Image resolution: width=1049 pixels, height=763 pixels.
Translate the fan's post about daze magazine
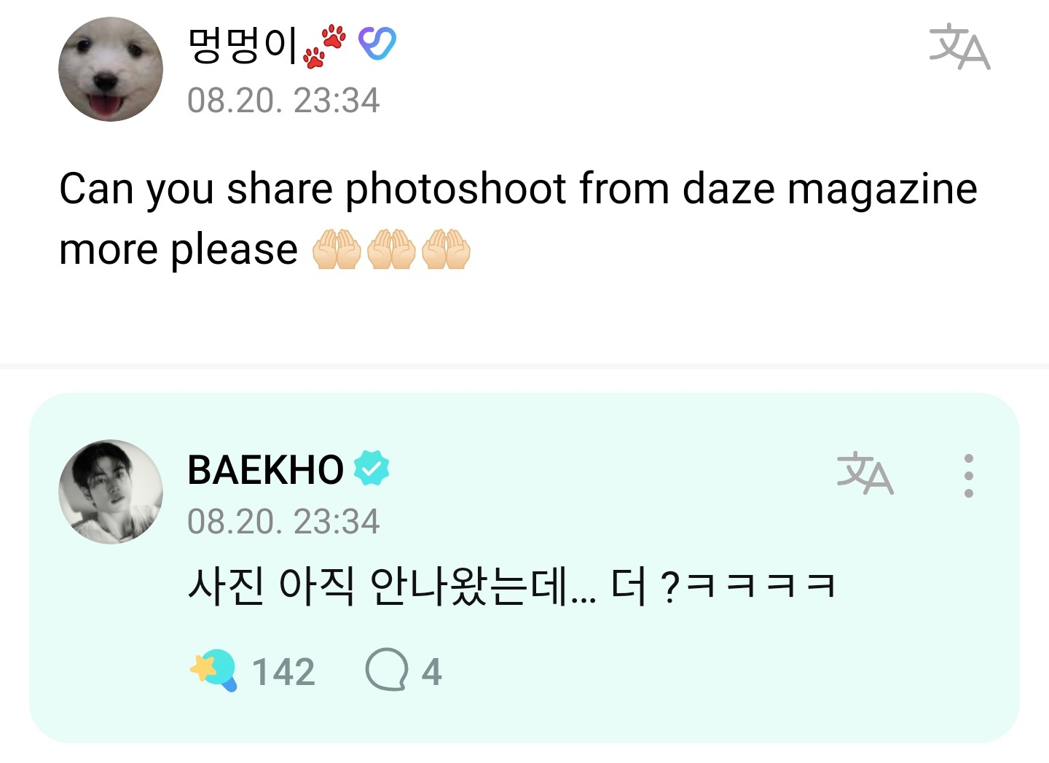[959, 47]
